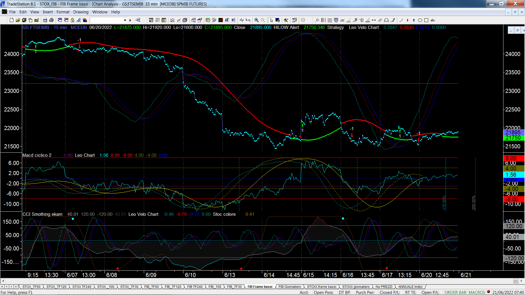The width and height of the screenshot is (525, 295).
Task: Switch to the STOX TF240 tab
Action: [82, 287]
